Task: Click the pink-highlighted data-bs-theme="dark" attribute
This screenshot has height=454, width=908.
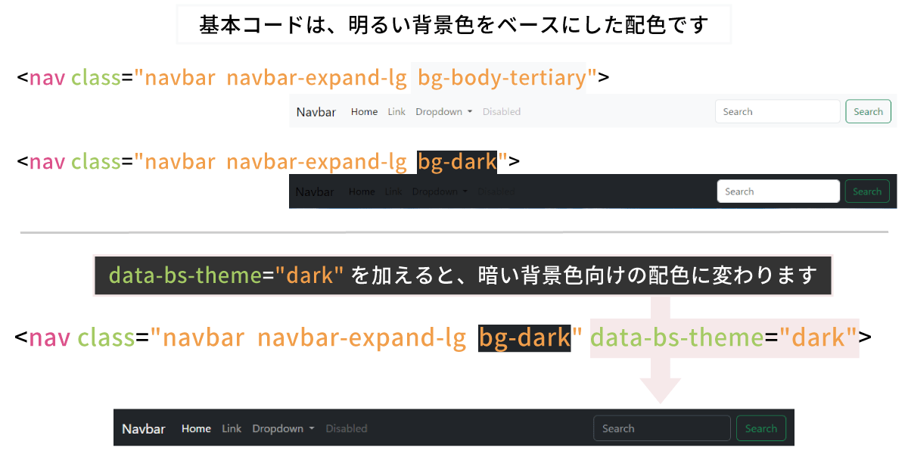Action: pos(724,337)
